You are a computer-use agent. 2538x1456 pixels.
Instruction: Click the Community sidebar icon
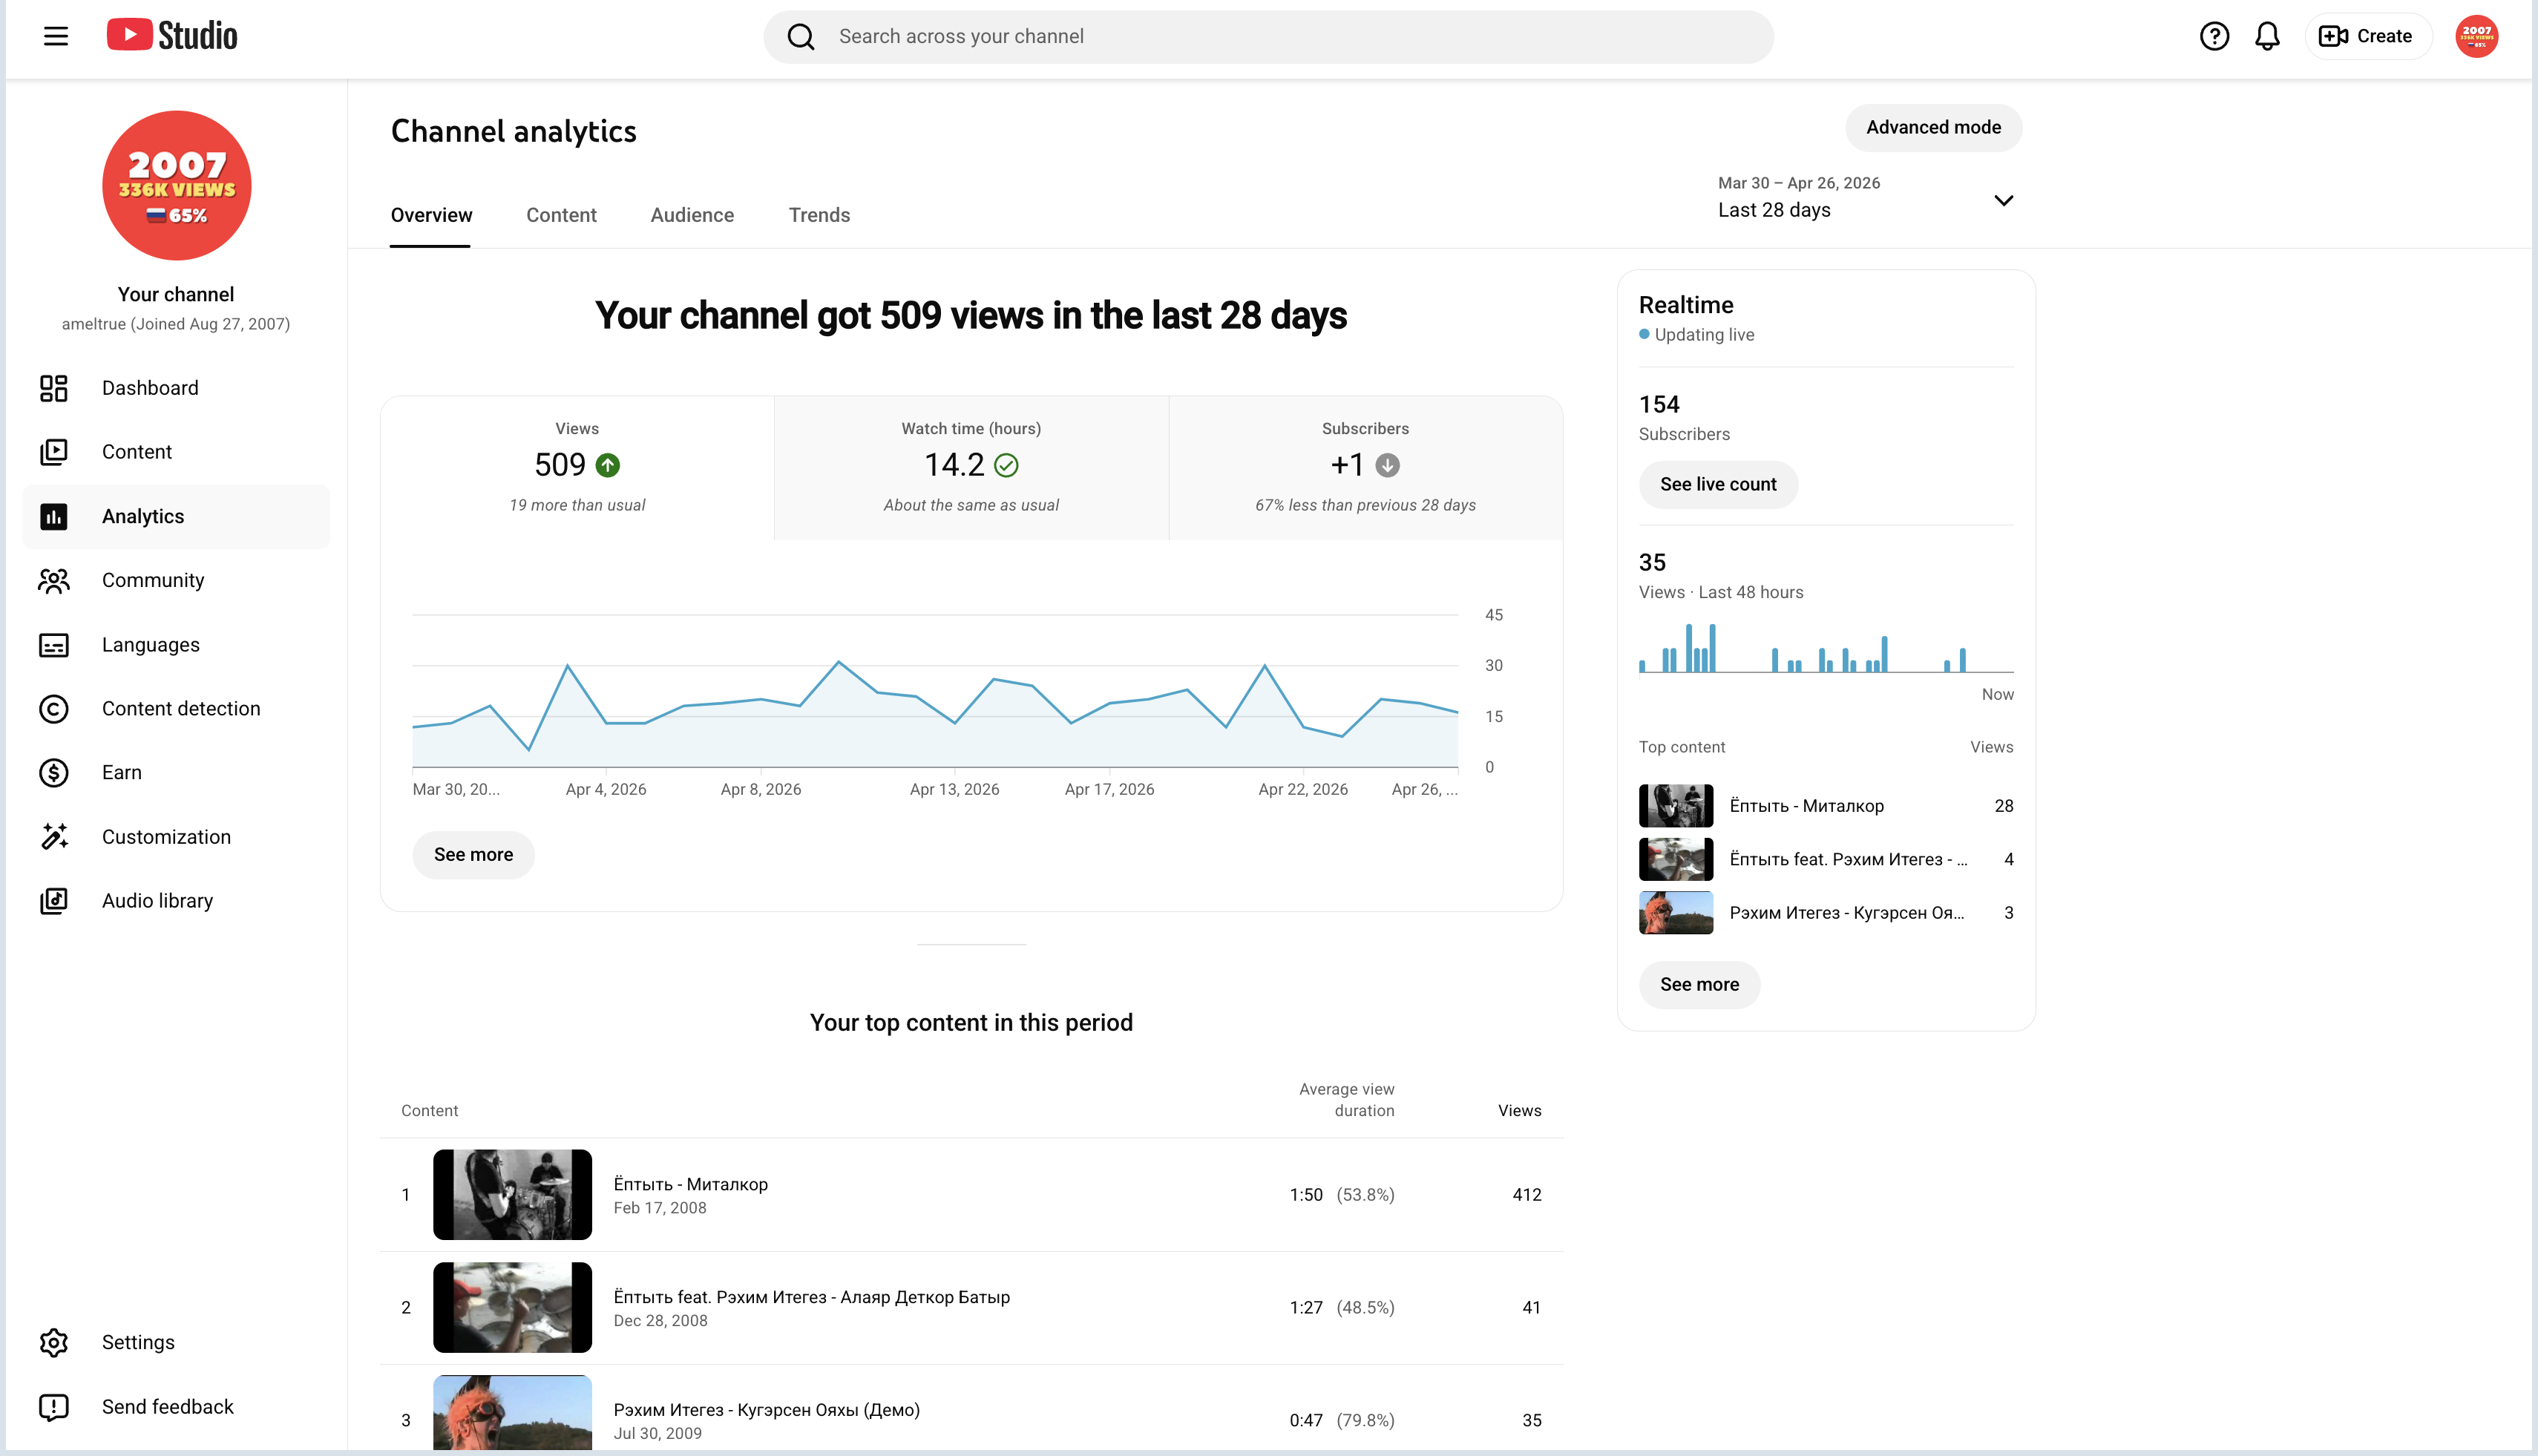[x=54, y=580]
